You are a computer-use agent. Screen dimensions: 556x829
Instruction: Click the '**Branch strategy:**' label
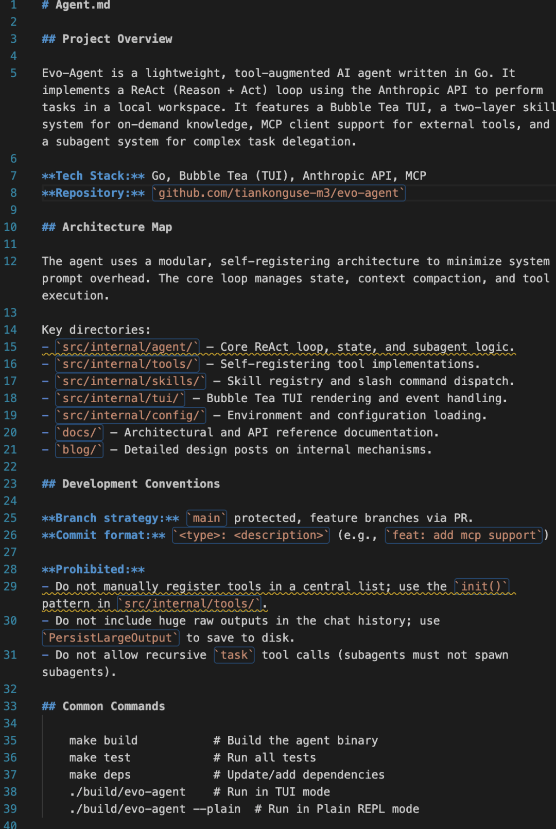(110, 518)
